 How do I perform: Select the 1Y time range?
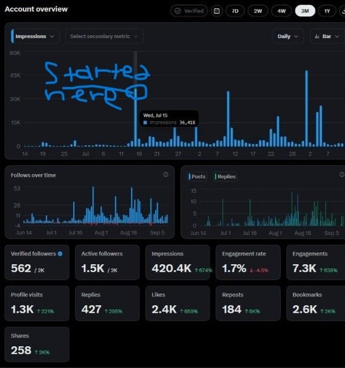click(327, 11)
